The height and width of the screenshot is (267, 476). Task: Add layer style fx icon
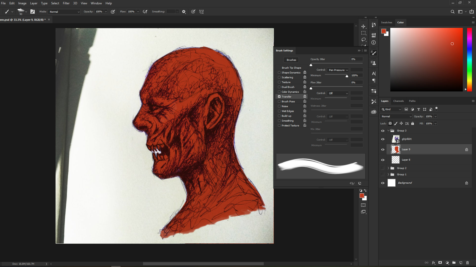pyautogui.click(x=433, y=263)
